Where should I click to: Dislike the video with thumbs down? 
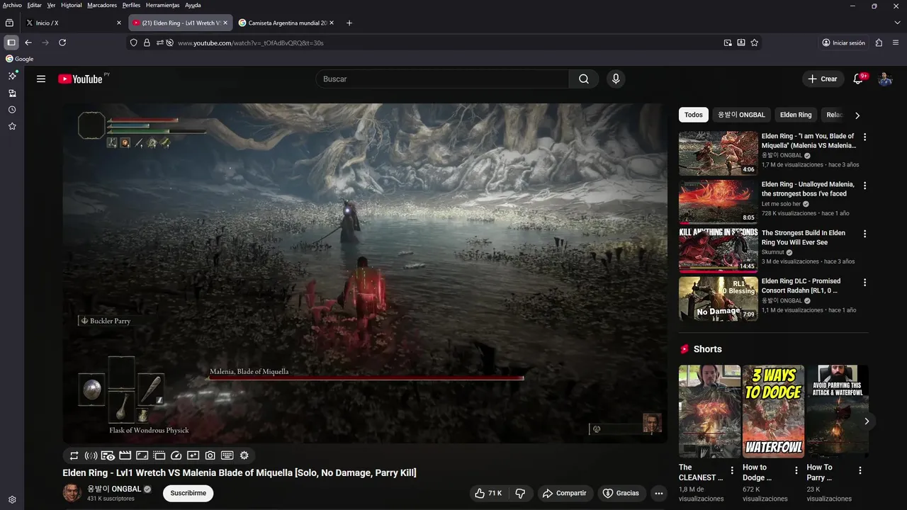coord(520,493)
